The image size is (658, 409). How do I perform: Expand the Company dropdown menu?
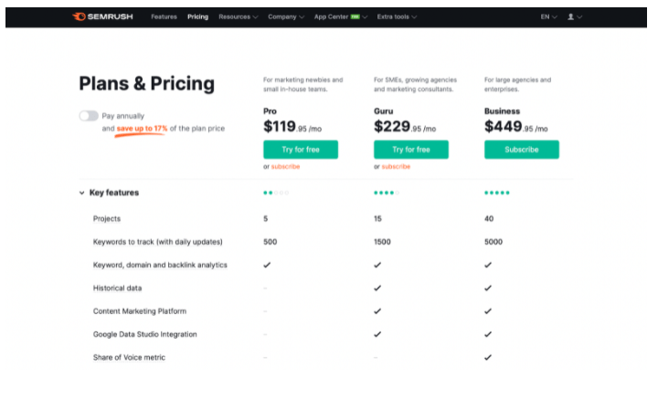[286, 16]
